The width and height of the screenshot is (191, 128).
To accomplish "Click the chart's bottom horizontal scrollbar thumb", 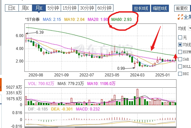I will (66, 127).
